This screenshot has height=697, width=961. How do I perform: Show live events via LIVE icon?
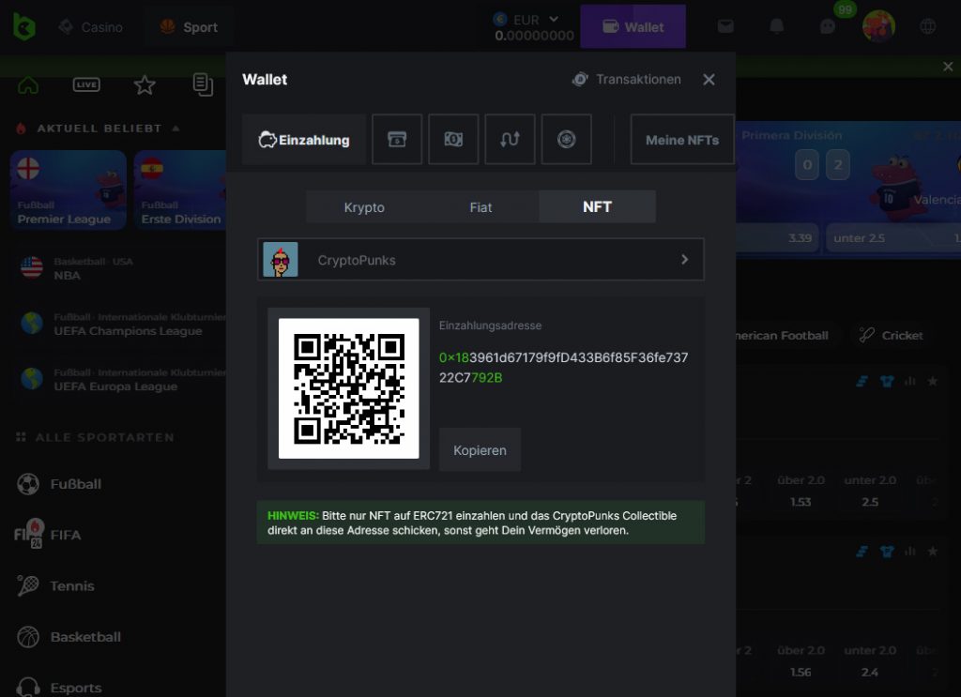(x=86, y=84)
